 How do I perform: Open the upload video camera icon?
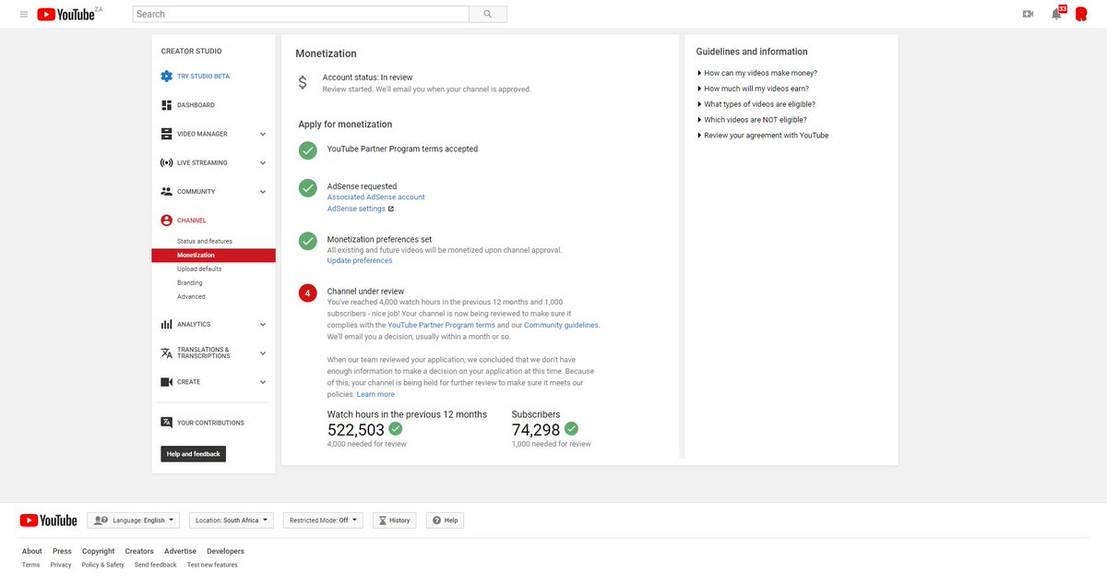pos(1028,14)
